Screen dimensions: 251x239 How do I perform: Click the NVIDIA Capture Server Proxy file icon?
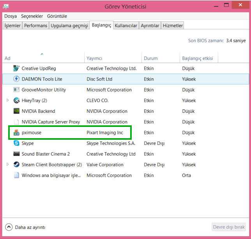point(16,122)
